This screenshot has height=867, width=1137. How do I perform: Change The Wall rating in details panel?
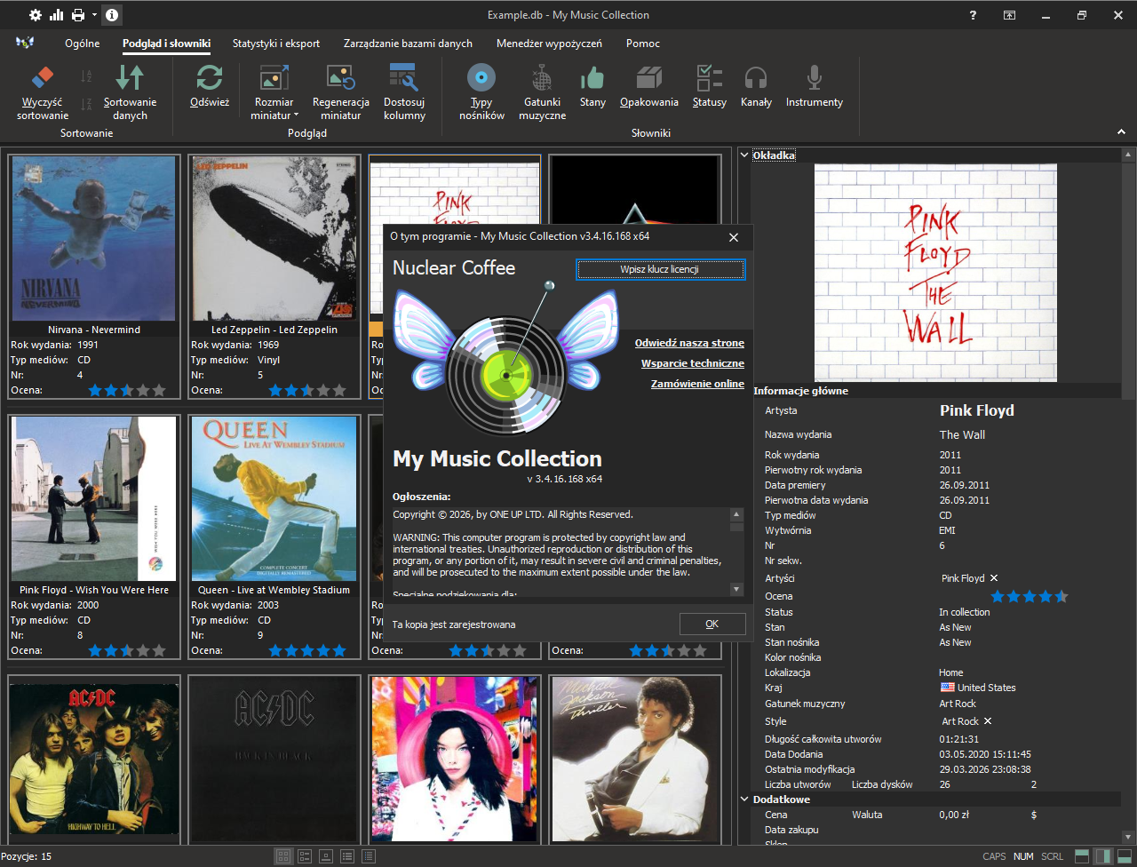tap(1030, 596)
